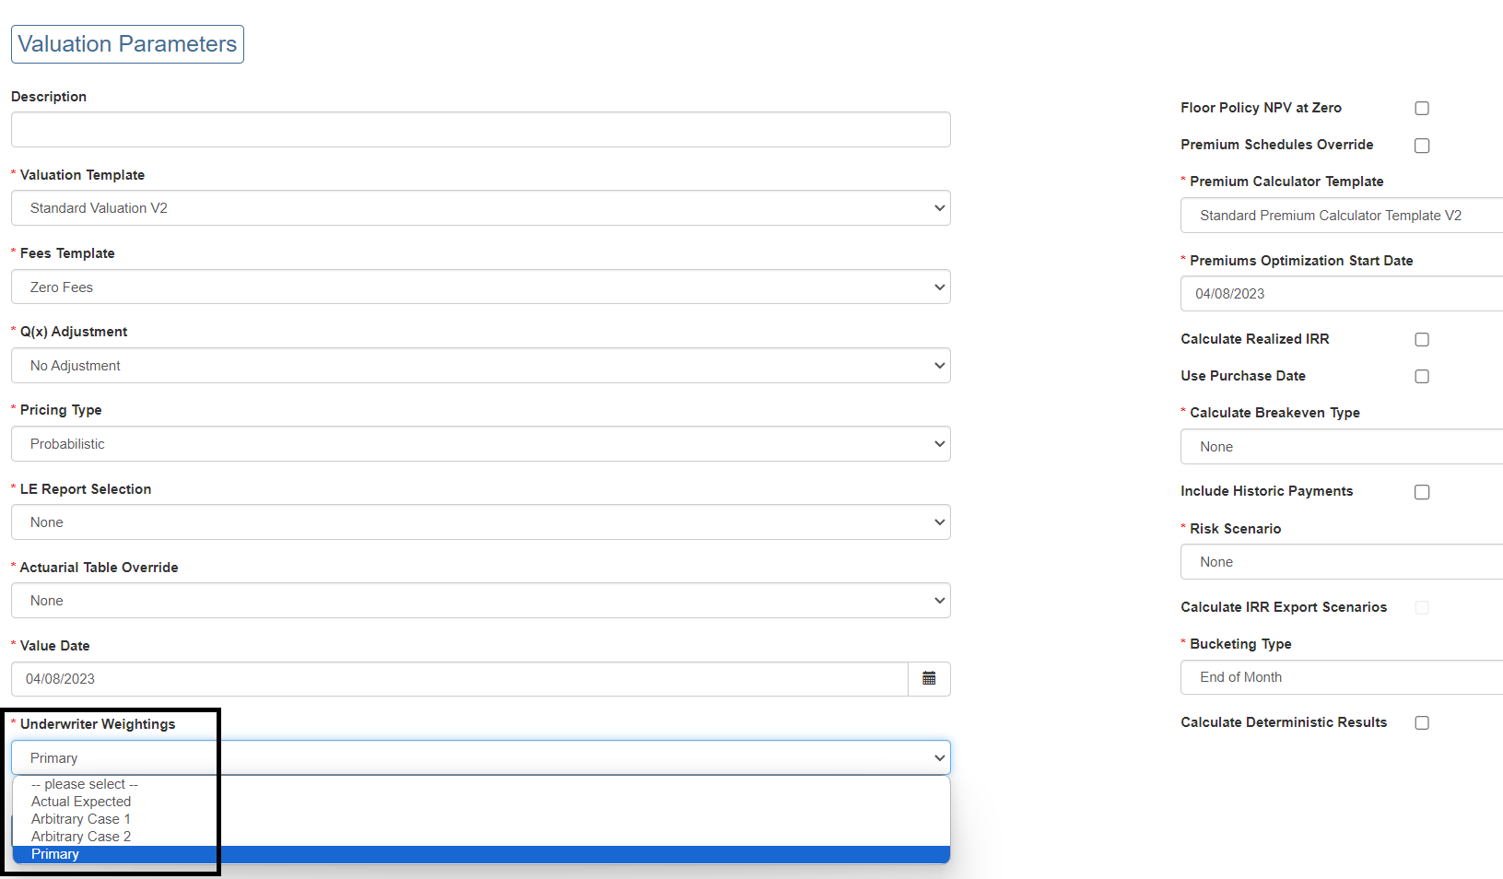Open the Value Date calendar picker icon

[929, 679]
